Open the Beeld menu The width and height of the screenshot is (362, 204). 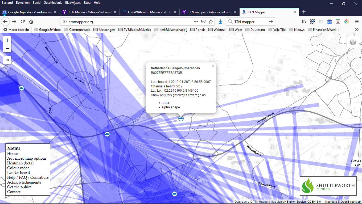click(x=36, y=3)
